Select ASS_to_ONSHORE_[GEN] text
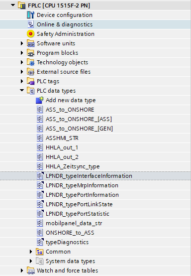The image size is (191, 276). 79,129
